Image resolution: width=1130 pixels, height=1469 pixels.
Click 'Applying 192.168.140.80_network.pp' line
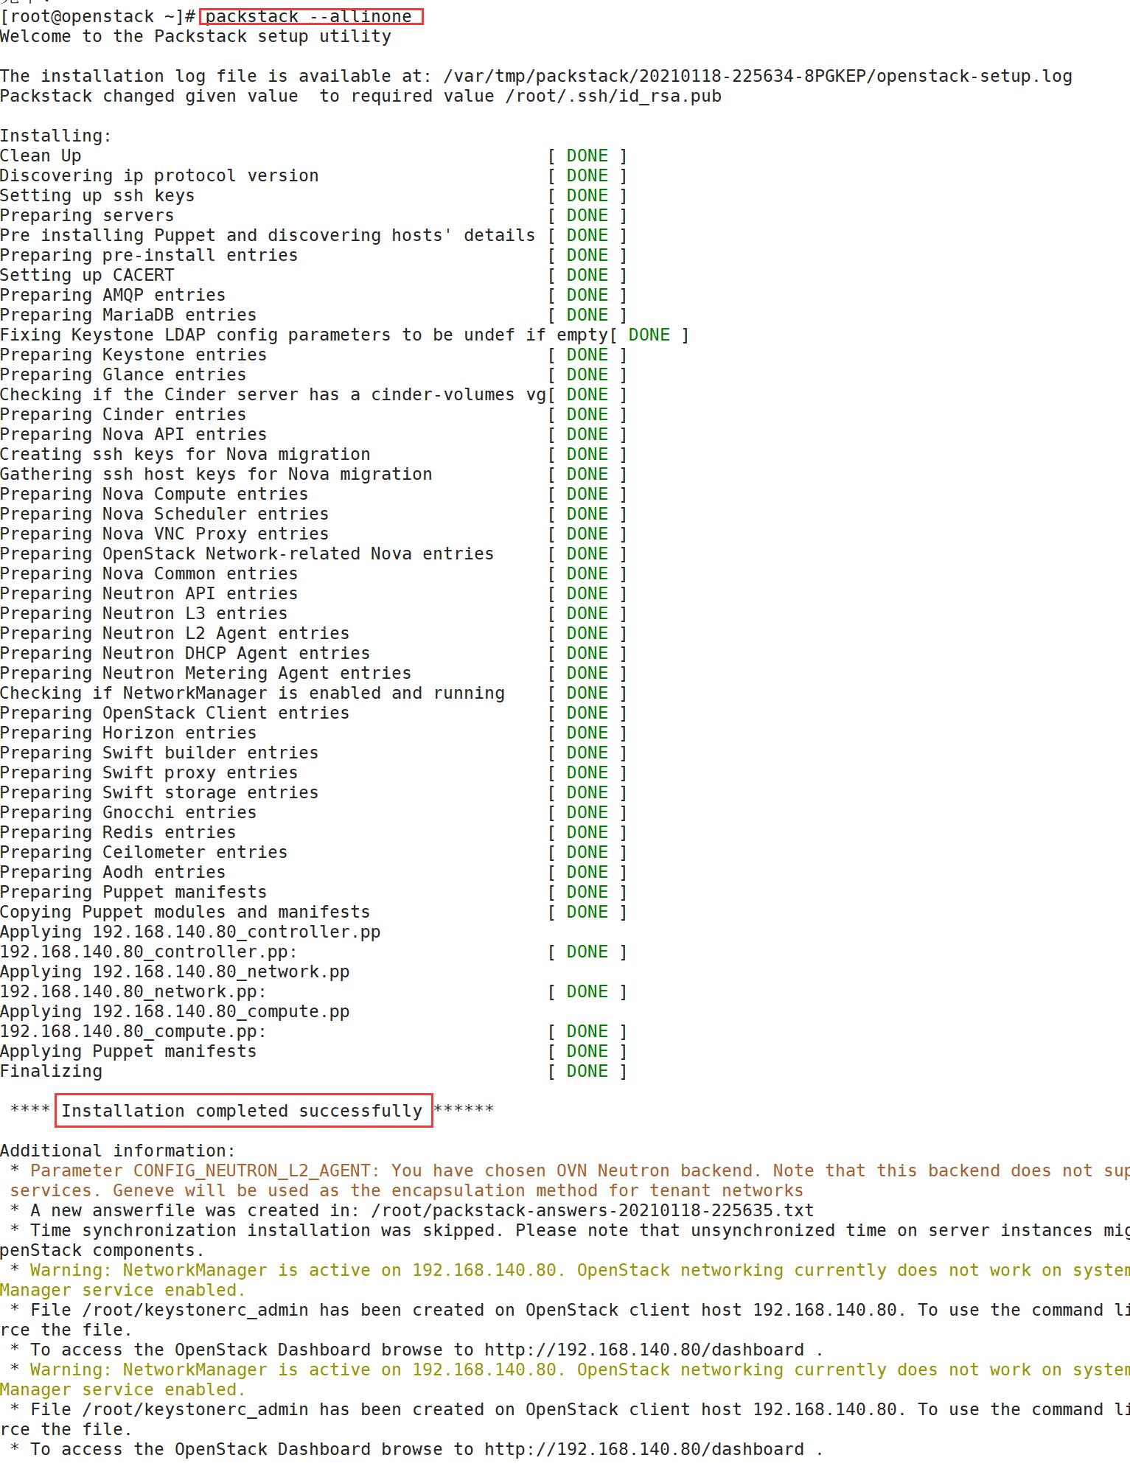click(175, 972)
